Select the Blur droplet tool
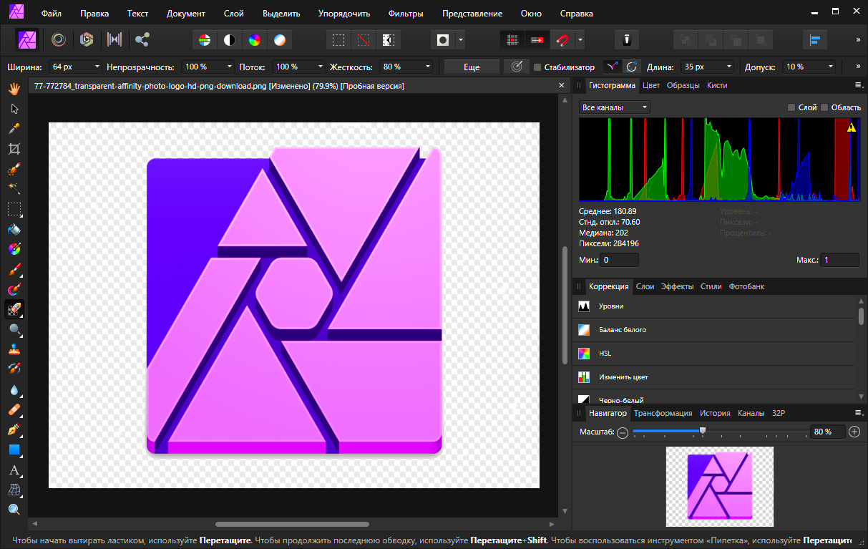The height and width of the screenshot is (549, 868). (14, 390)
